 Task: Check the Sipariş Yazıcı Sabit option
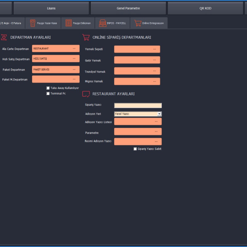[x=135, y=149]
